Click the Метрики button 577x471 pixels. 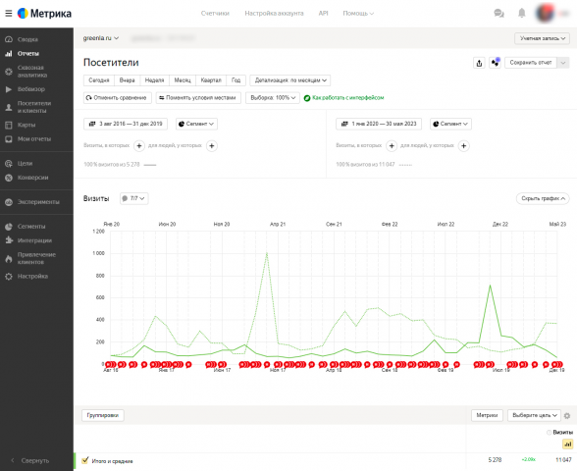coord(487,415)
